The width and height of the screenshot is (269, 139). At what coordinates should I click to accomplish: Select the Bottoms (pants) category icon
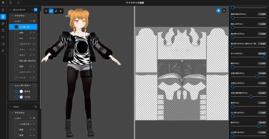pos(3,17)
